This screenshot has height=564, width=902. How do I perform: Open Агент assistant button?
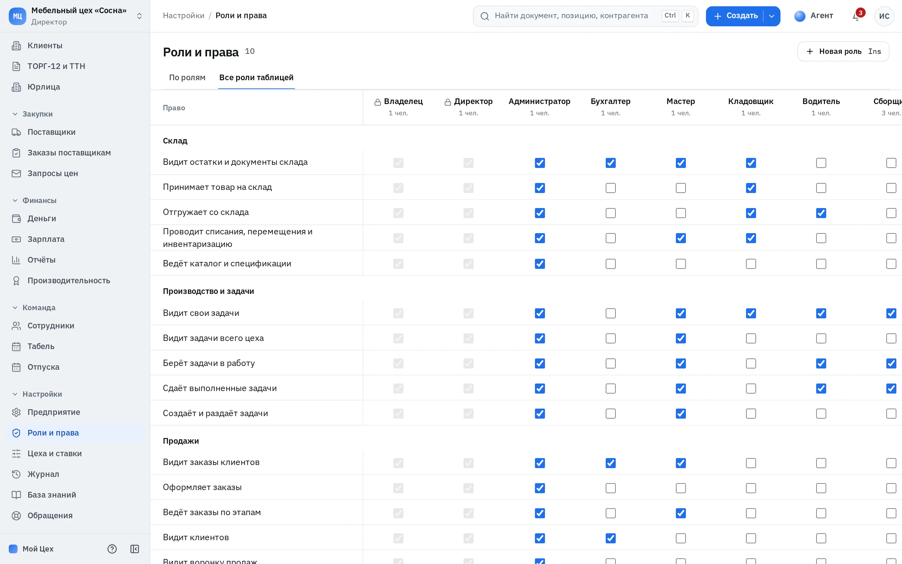coord(814,16)
